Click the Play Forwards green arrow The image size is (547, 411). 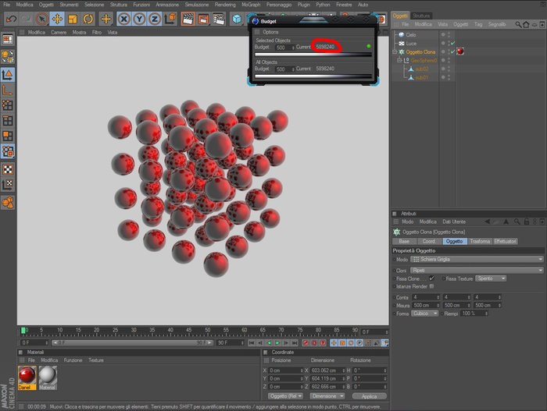point(277,343)
